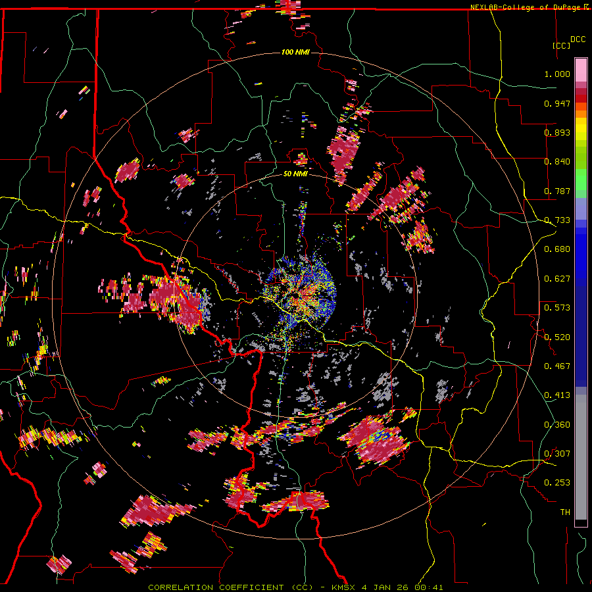Screen dimensions: 592x592
Task: Click the 0.520 legend value
Action: coord(557,337)
